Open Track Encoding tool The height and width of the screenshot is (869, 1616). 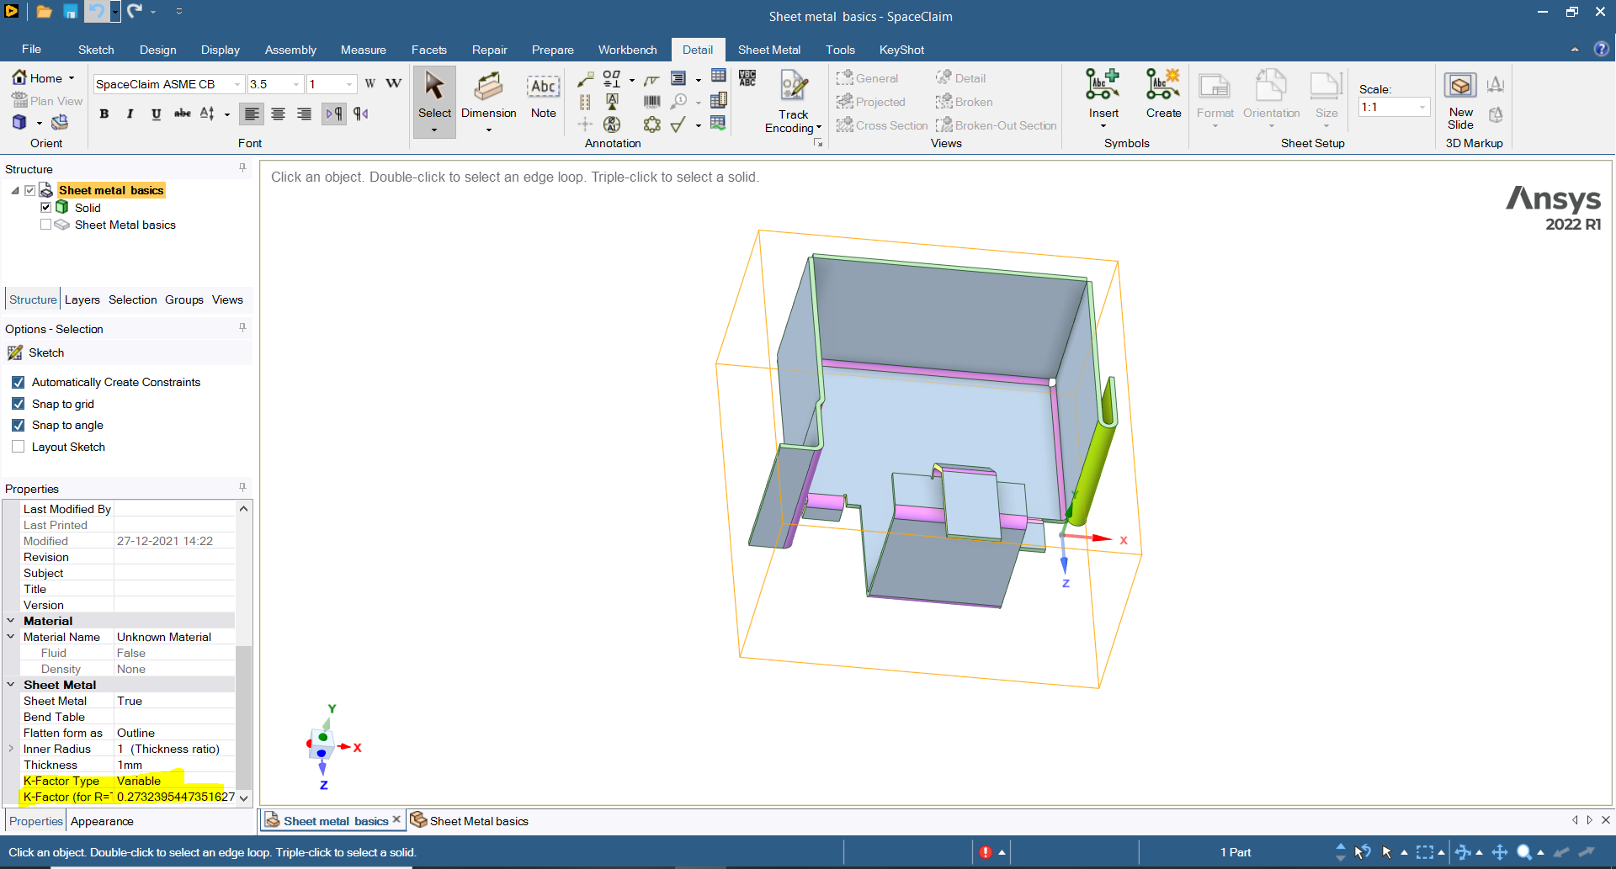point(793,102)
